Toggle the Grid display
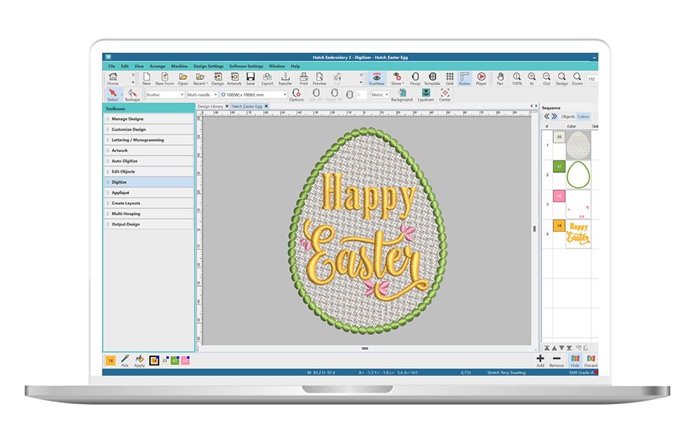This screenshot has width=695, height=443. (x=448, y=77)
